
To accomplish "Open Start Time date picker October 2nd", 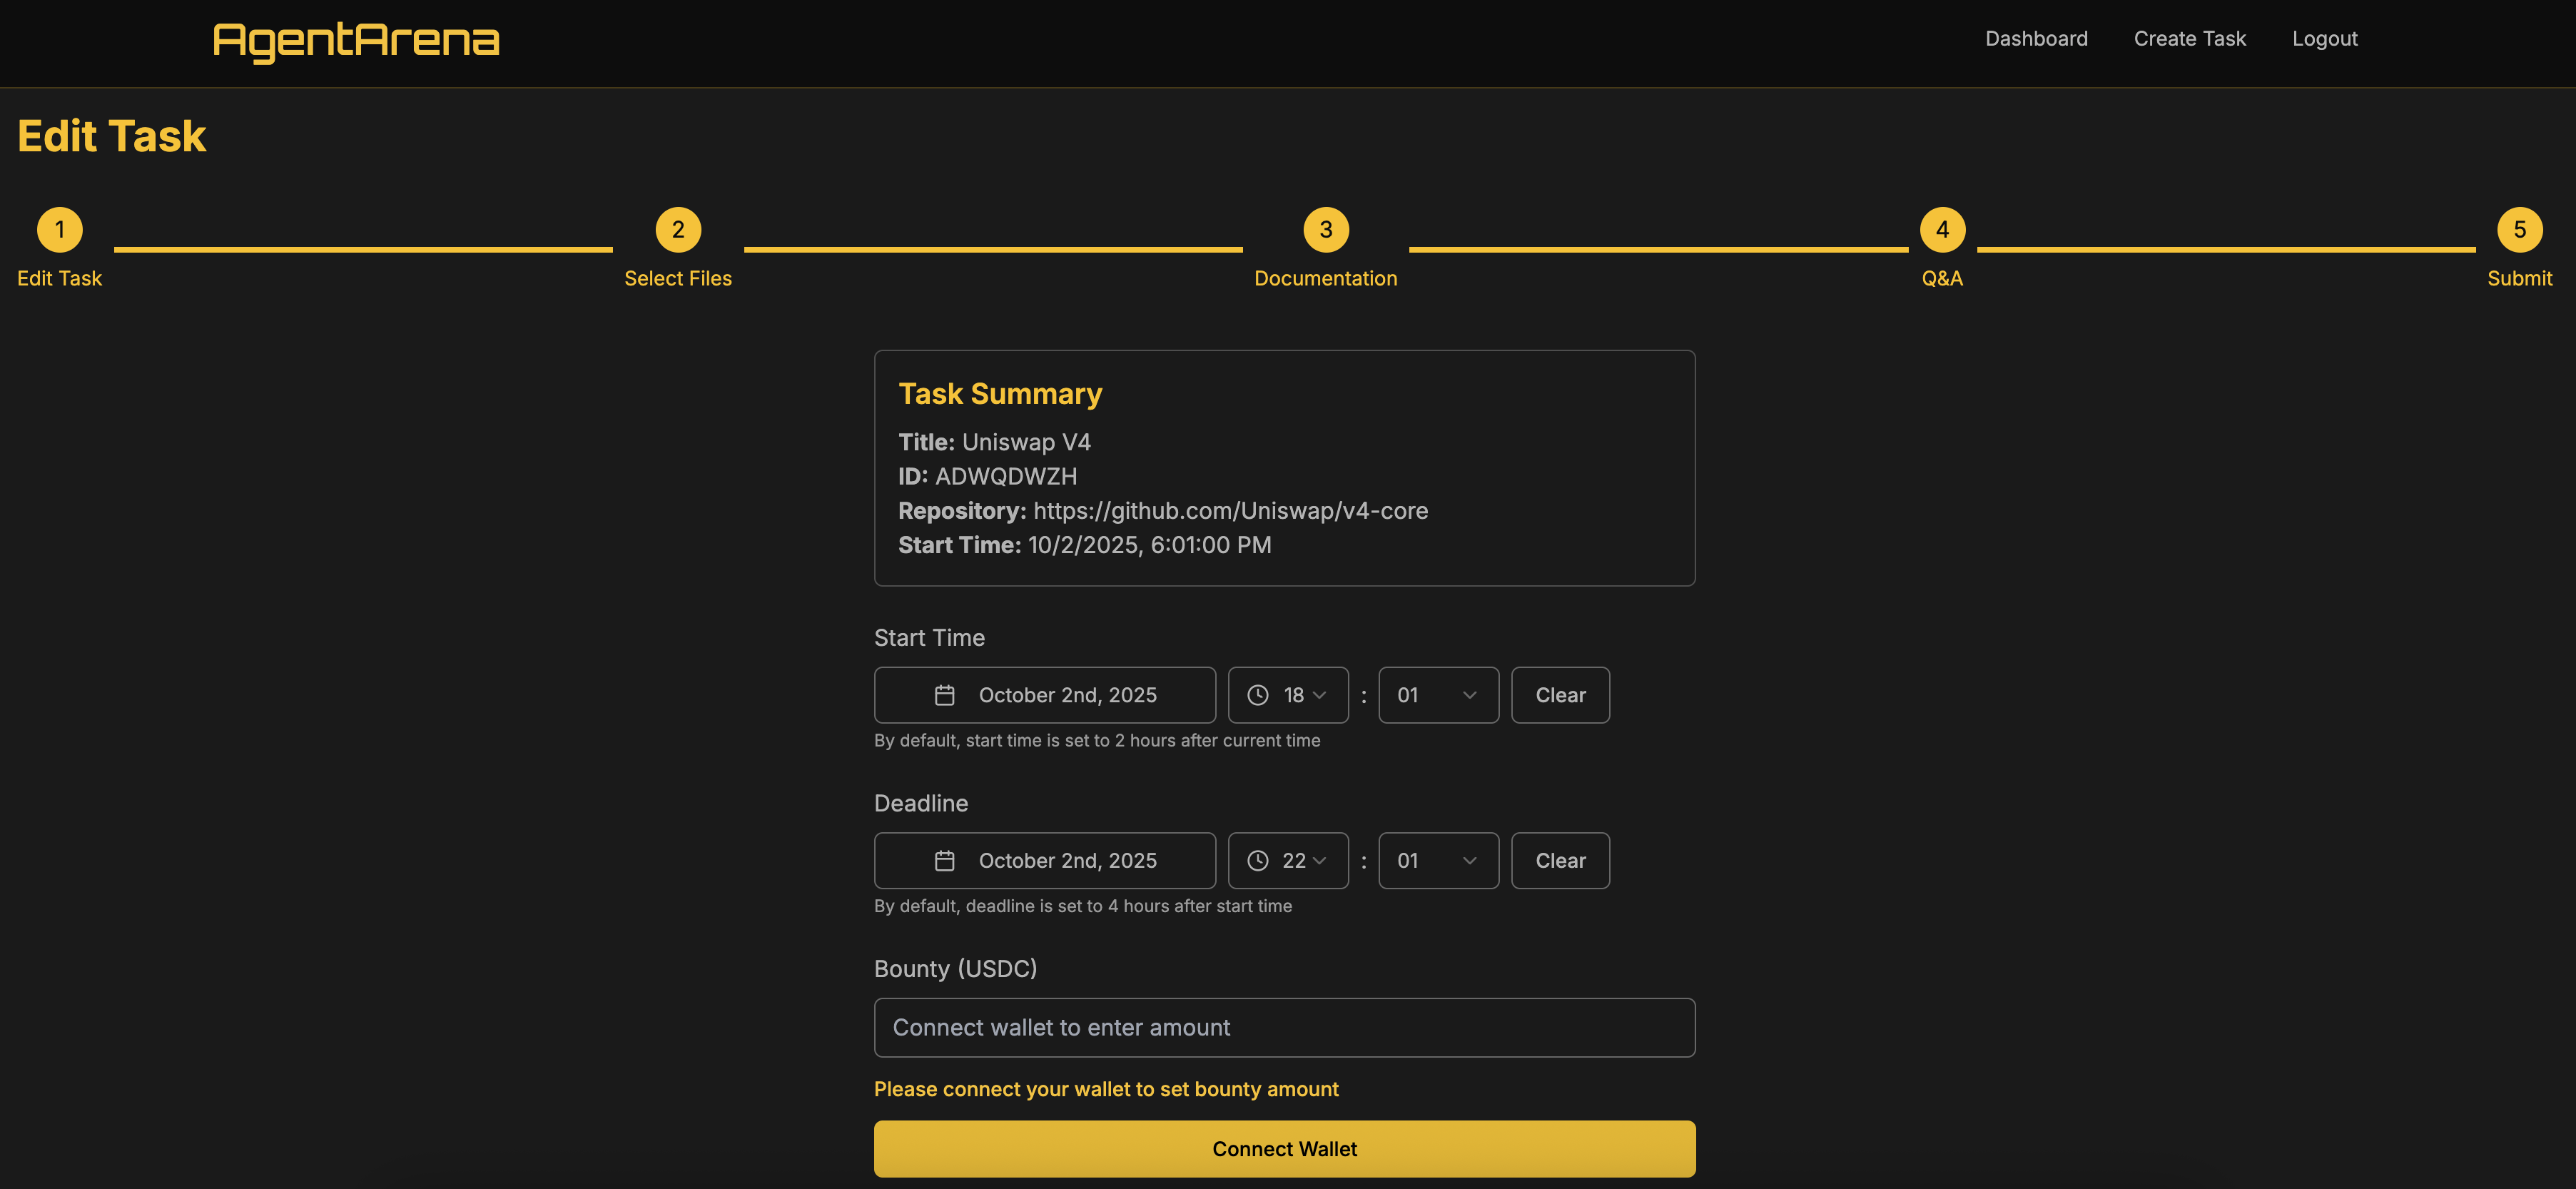I will 1066,695.
